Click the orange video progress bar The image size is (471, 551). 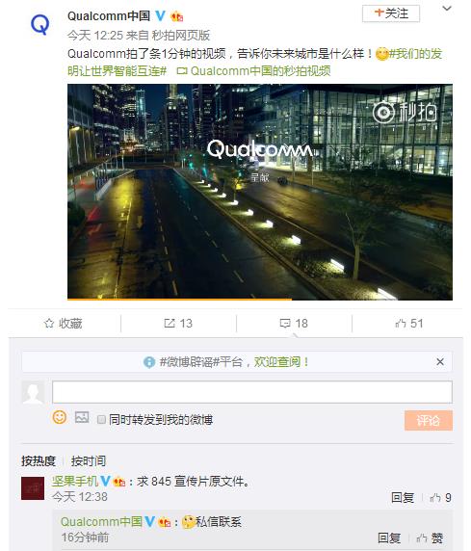click(x=179, y=300)
